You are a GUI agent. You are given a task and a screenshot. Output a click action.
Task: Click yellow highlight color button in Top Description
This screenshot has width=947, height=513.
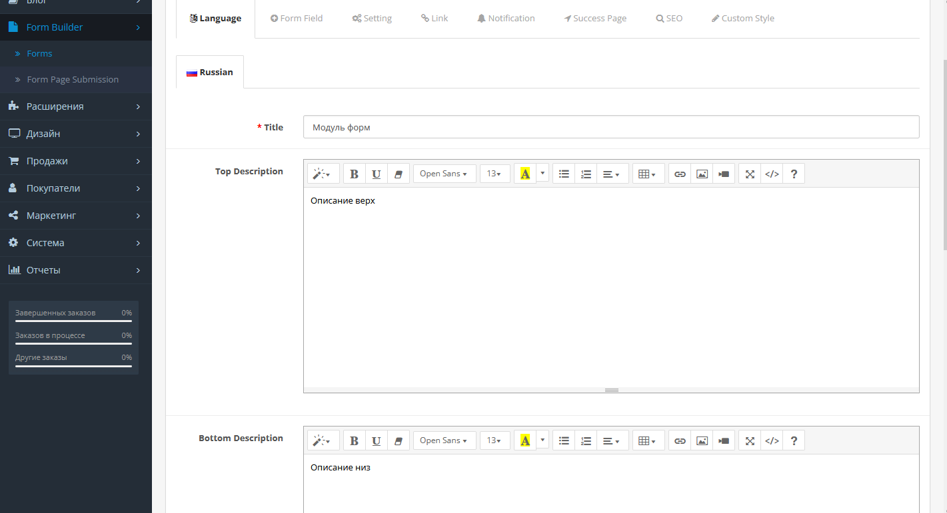click(x=525, y=174)
